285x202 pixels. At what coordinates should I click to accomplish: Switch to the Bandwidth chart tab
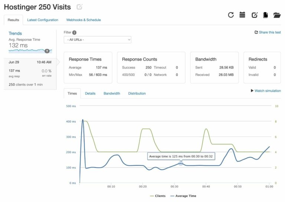[112, 93]
